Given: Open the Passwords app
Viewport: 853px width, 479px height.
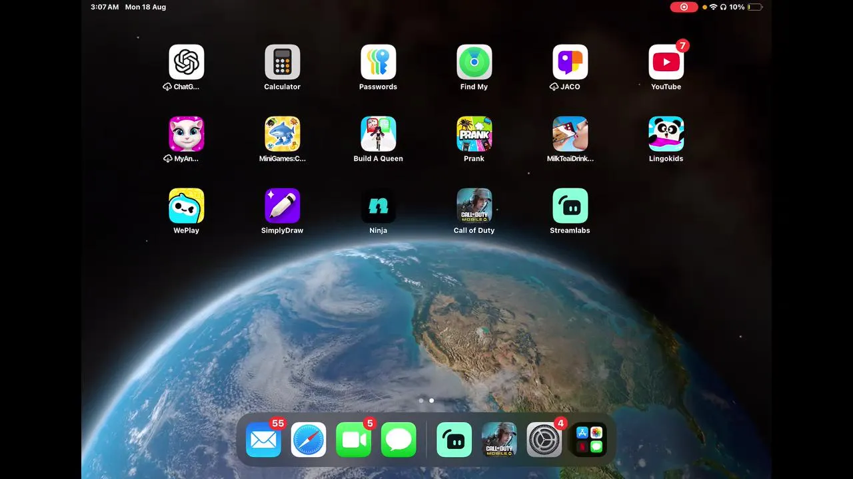Looking at the screenshot, I should pos(379,62).
